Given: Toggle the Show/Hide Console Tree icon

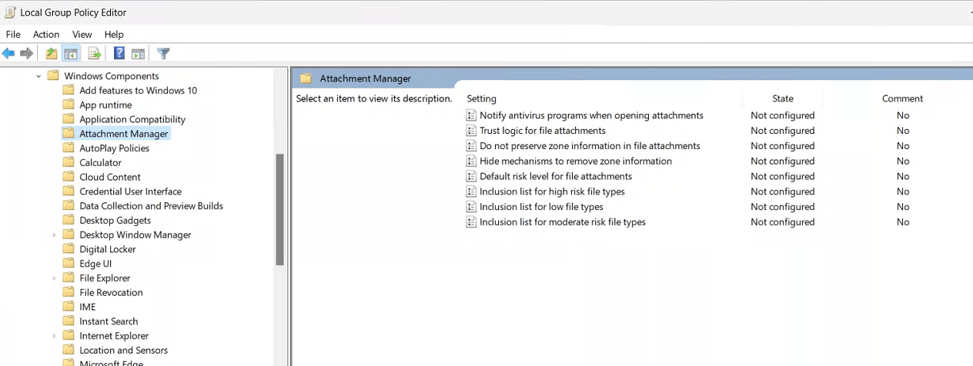Looking at the screenshot, I should (x=71, y=54).
